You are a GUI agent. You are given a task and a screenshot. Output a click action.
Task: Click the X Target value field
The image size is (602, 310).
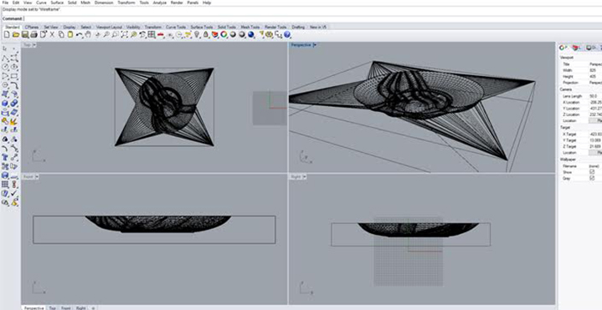pos(595,134)
